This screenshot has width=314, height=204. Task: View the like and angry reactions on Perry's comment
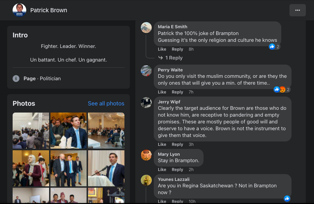(281, 89)
